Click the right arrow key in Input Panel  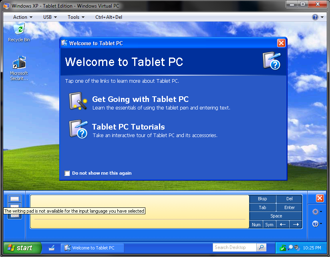coord(296,225)
